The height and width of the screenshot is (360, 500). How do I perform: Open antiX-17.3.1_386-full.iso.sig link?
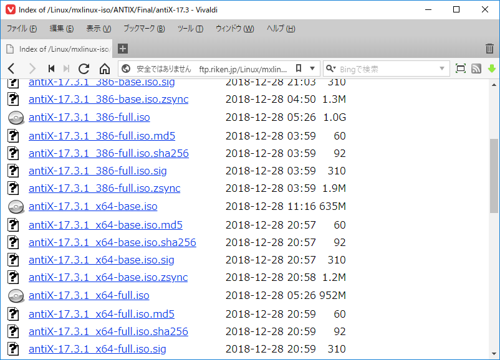pyautogui.click(x=98, y=171)
